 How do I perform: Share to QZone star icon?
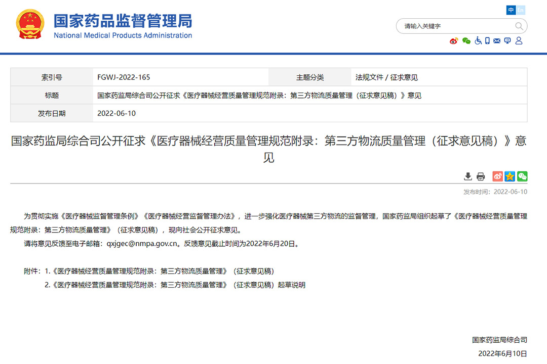point(510,176)
